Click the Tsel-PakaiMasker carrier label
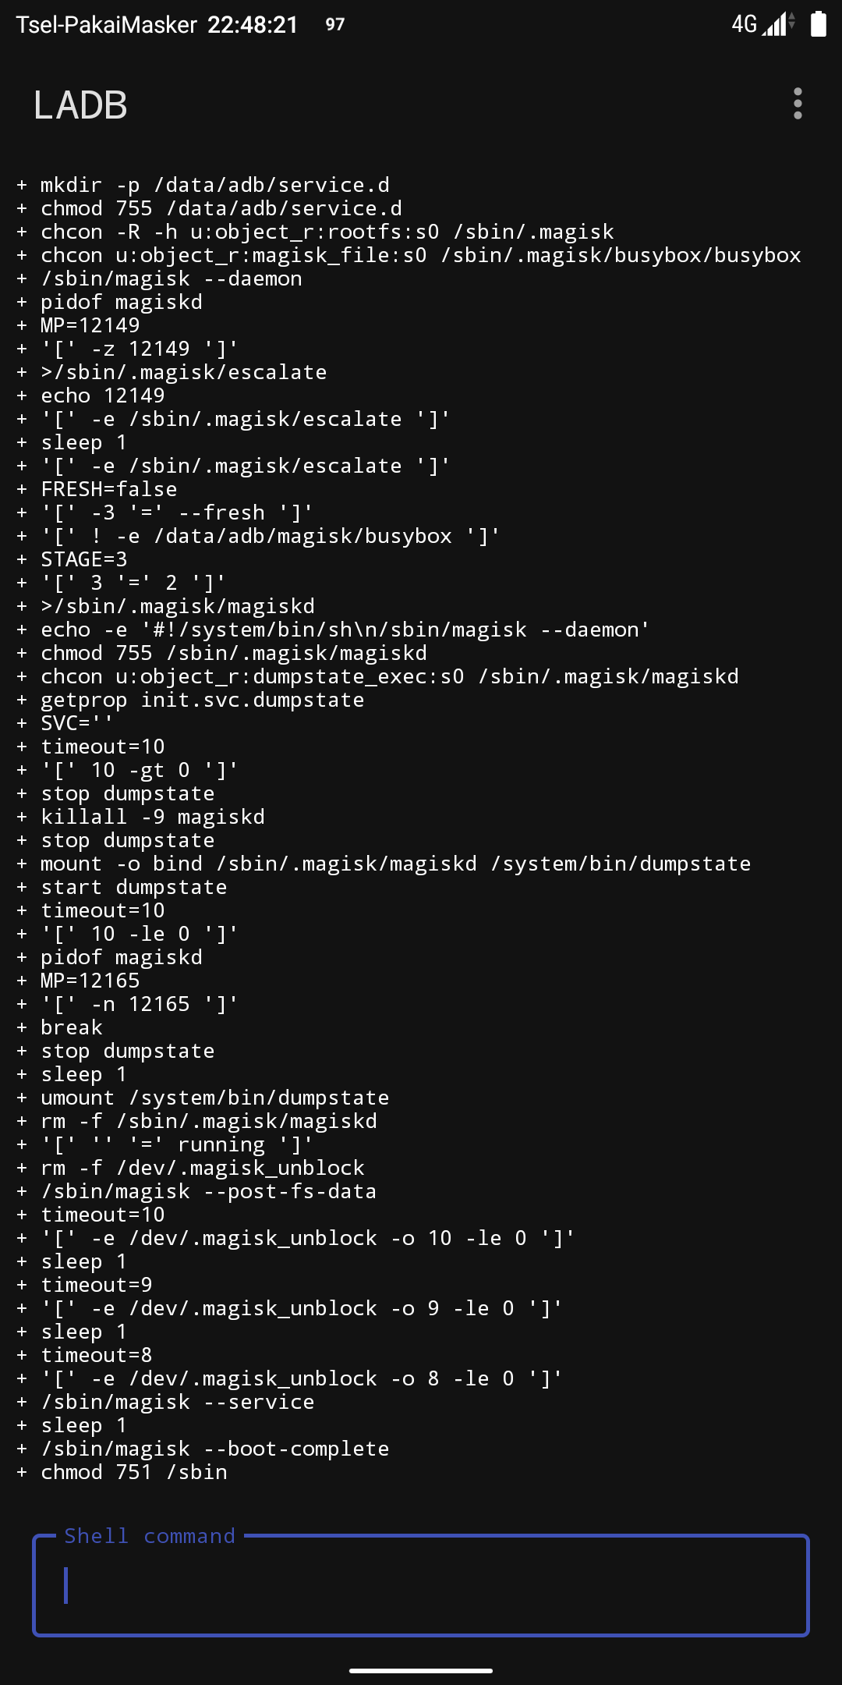The image size is (842, 1685). click(x=105, y=24)
